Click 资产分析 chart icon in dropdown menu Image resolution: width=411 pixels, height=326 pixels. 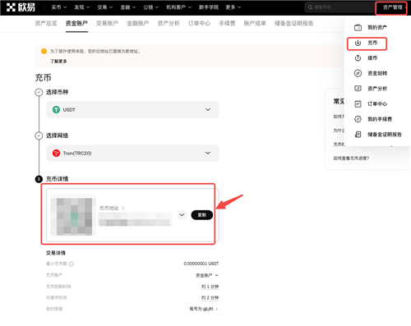pos(358,89)
